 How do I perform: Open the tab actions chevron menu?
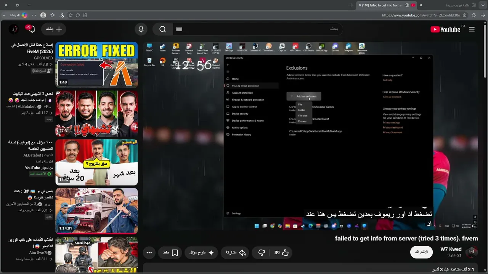coord(483,5)
